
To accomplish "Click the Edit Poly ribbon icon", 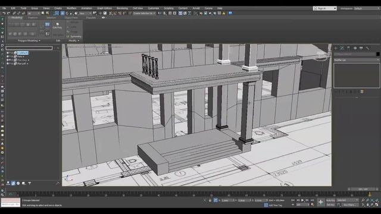I will [57, 26].
